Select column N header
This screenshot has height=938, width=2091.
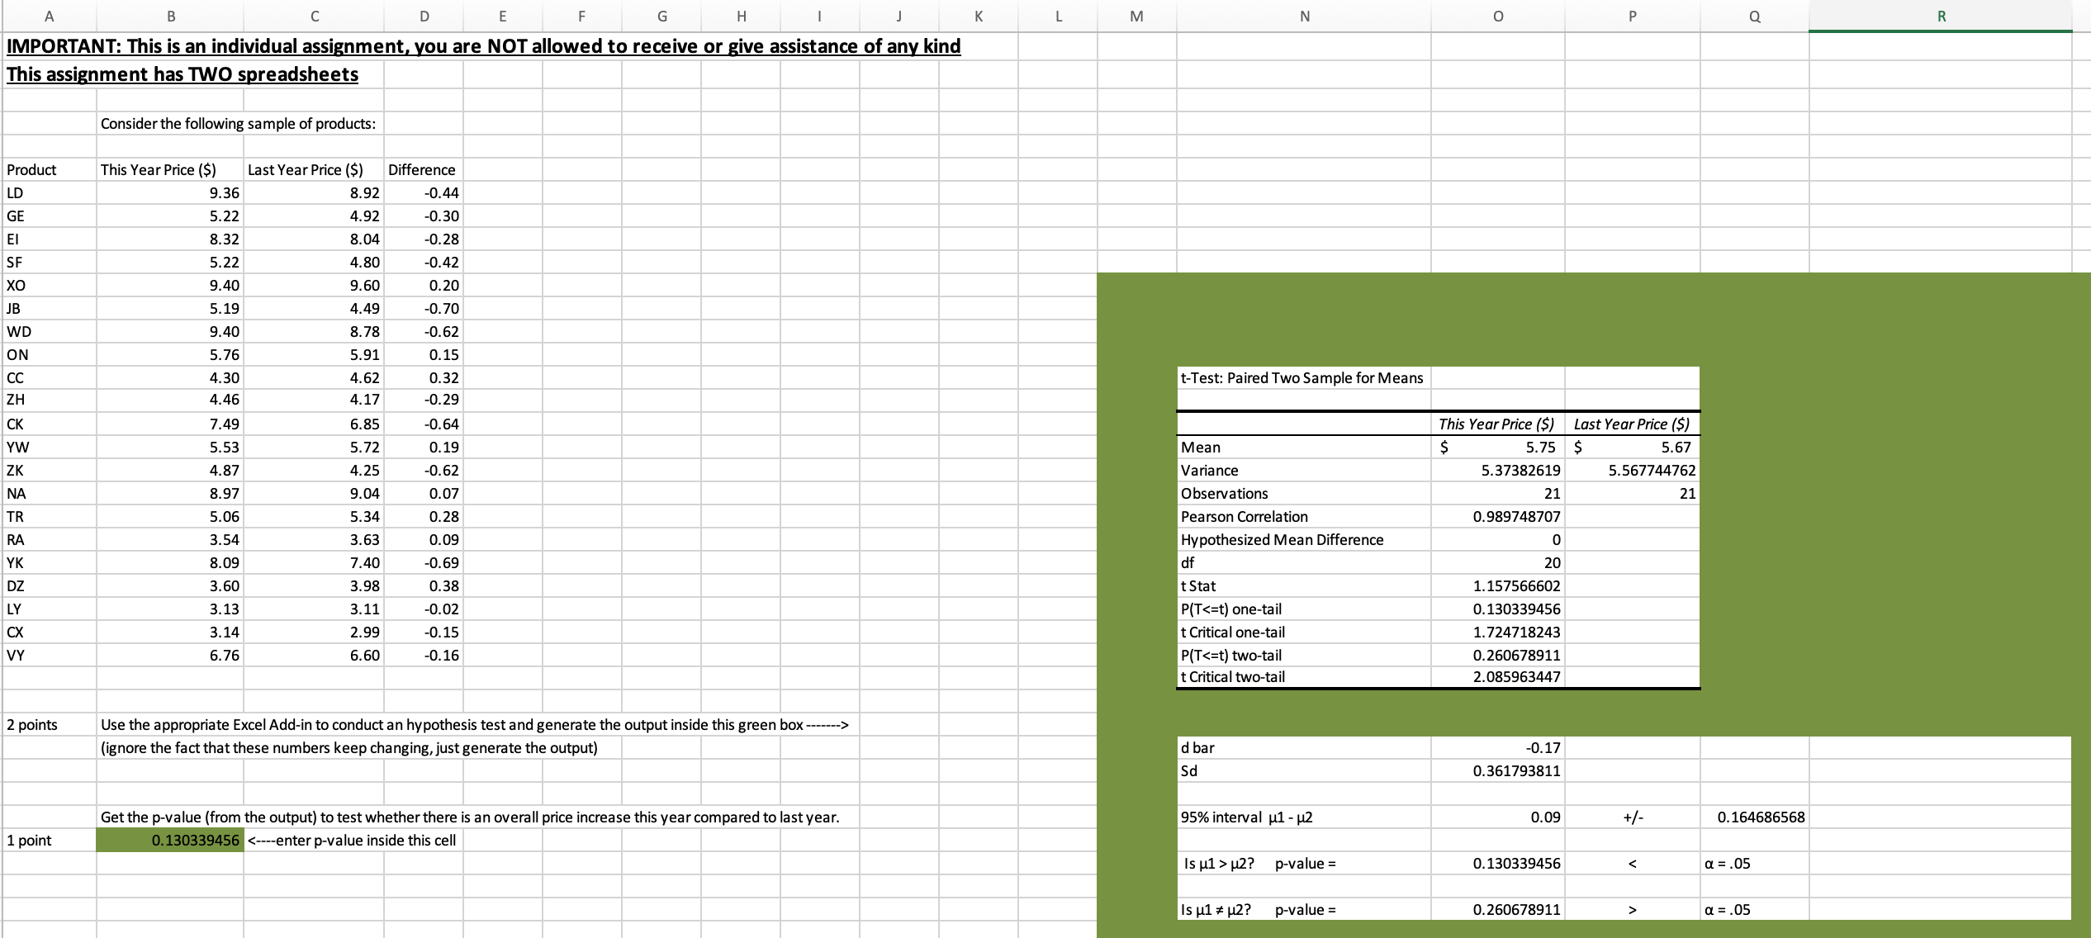1304,16
